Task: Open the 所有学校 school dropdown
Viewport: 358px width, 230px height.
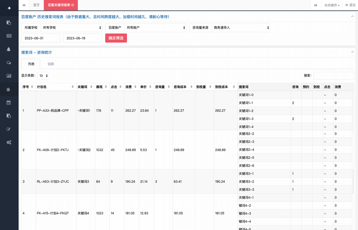Action: 71,28
